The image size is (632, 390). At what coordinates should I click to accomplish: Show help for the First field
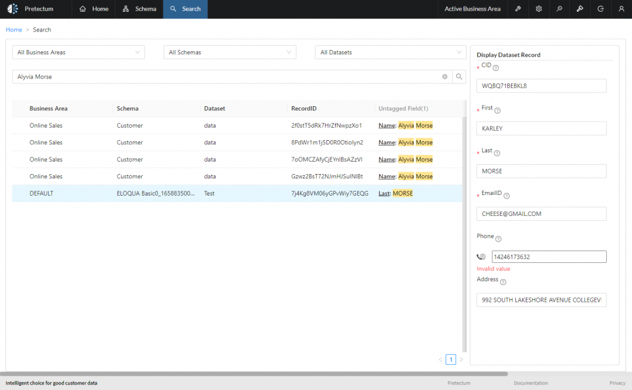tap(497, 110)
